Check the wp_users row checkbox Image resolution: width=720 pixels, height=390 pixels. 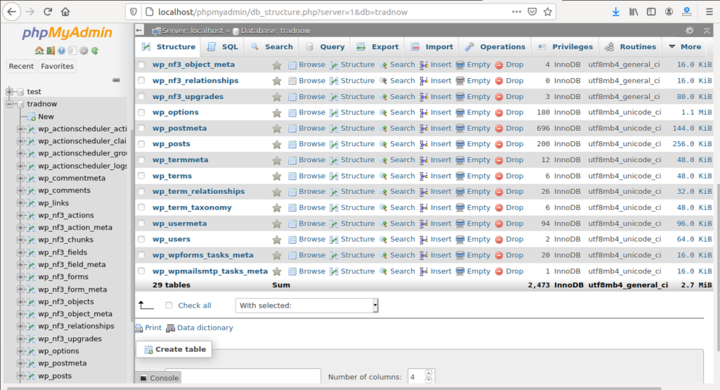[141, 240]
